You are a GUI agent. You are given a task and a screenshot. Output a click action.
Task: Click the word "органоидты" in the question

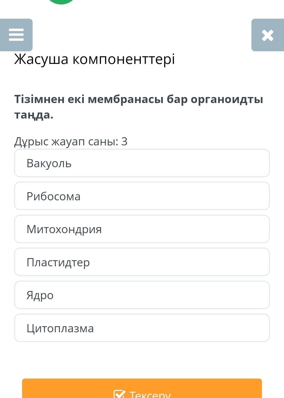point(227,99)
